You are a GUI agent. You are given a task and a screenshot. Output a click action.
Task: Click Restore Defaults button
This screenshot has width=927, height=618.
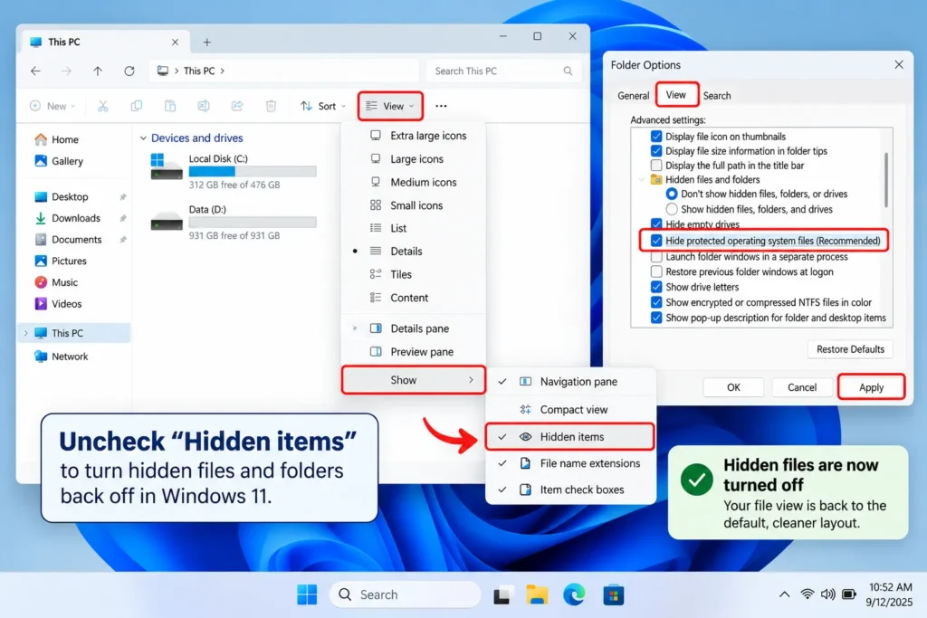850,349
